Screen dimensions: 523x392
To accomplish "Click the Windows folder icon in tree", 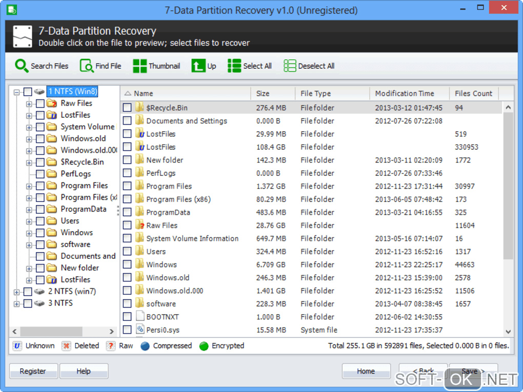I will [x=52, y=232].
